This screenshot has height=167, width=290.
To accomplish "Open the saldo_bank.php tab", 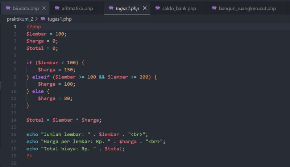I will pos(179,8).
